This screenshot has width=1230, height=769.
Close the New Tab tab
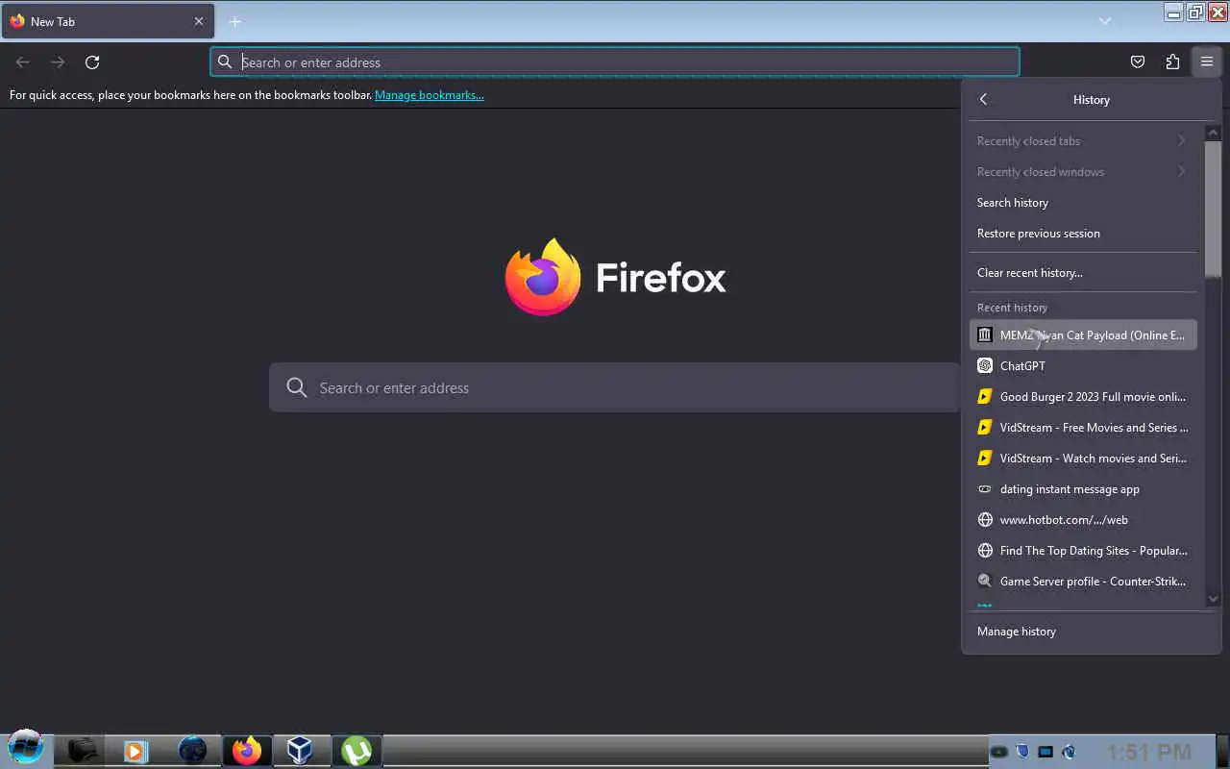199,21
